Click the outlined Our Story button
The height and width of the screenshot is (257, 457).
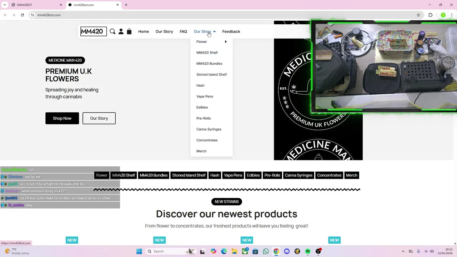click(x=99, y=118)
